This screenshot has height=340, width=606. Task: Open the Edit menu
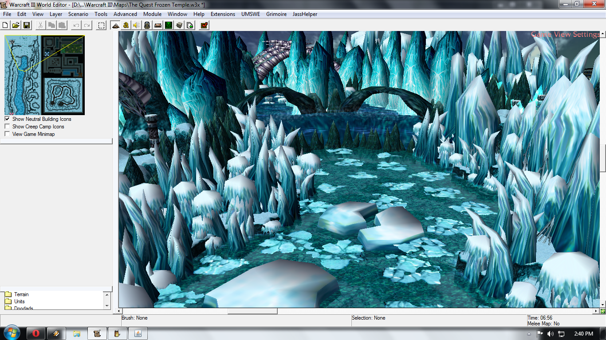point(22,14)
